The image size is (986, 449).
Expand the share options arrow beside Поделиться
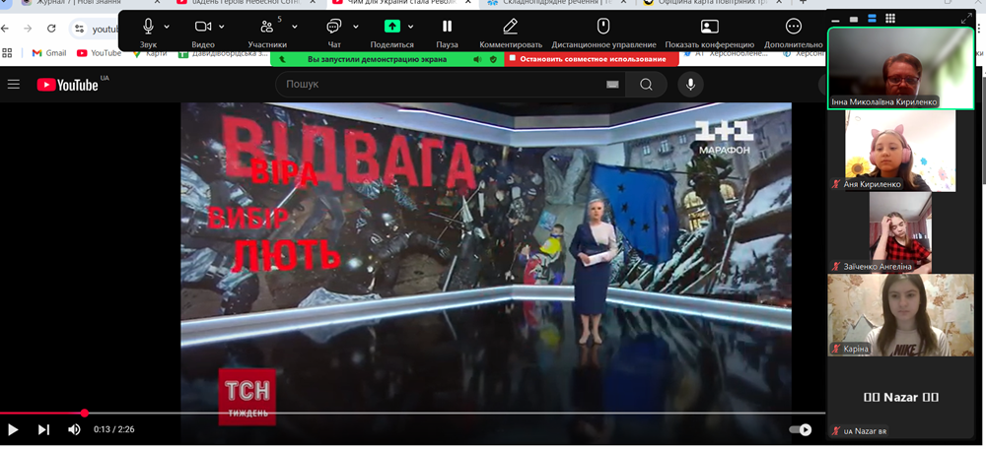pos(410,27)
